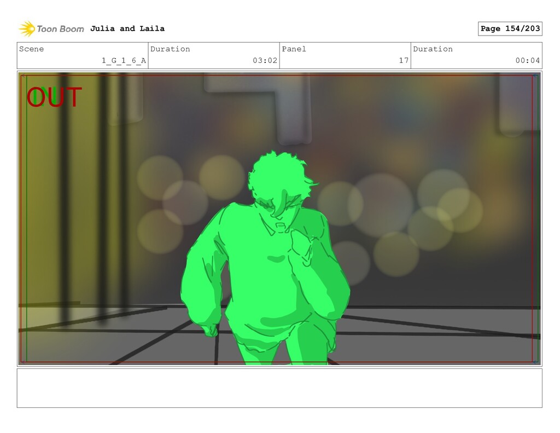560x433 pixels.
Task: Click the 'Panel' header label
Action: pyautogui.click(x=294, y=49)
